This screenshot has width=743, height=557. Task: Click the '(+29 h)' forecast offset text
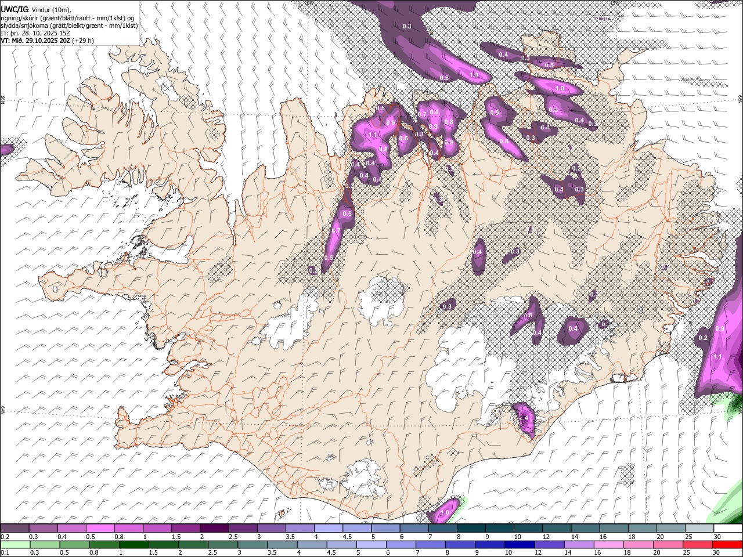(84, 41)
